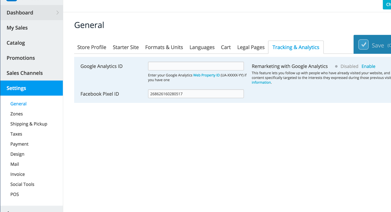Viewport: 391px width, 212px height.
Task: Open My Sales in sidebar
Action: tap(17, 28)
